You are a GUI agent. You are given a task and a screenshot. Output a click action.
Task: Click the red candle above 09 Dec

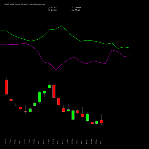[x=102, y=122]
